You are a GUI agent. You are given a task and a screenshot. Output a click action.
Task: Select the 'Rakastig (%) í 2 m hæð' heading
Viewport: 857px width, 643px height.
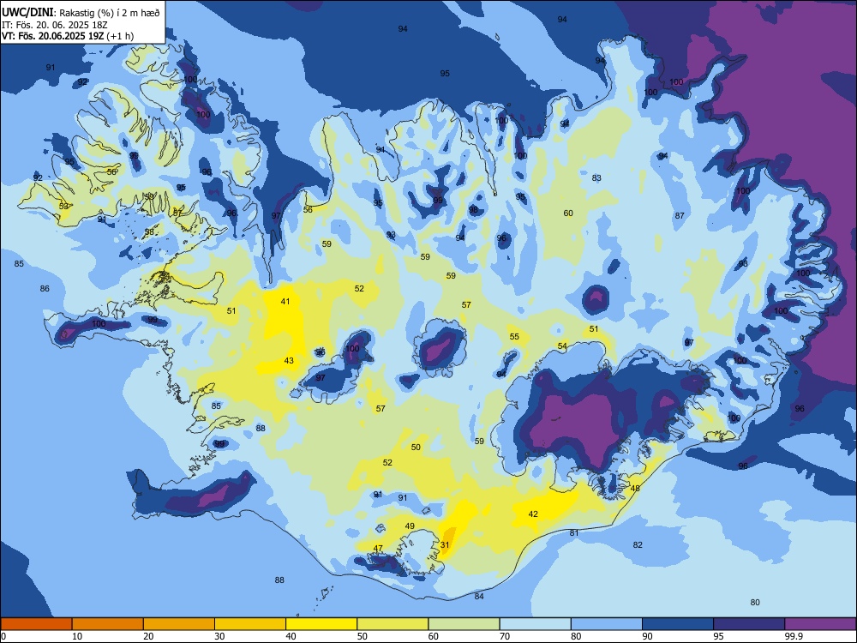[110, 13]
